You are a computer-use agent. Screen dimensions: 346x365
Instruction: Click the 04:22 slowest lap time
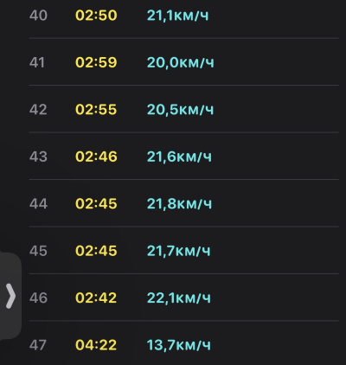click(x=96, y=345)
